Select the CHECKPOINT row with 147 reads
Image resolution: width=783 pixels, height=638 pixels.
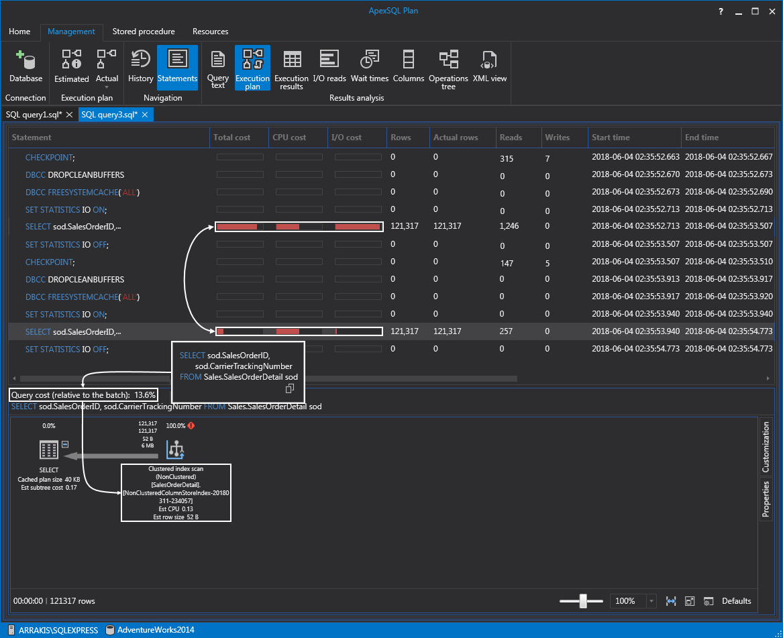tap(392, 262)
